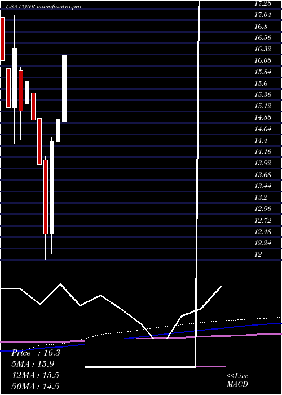Image resolution: width=282 pixels, height=395 pixels.
Task: Select the long red candlestick bottoming near 12.5
Action: [46, 197]
